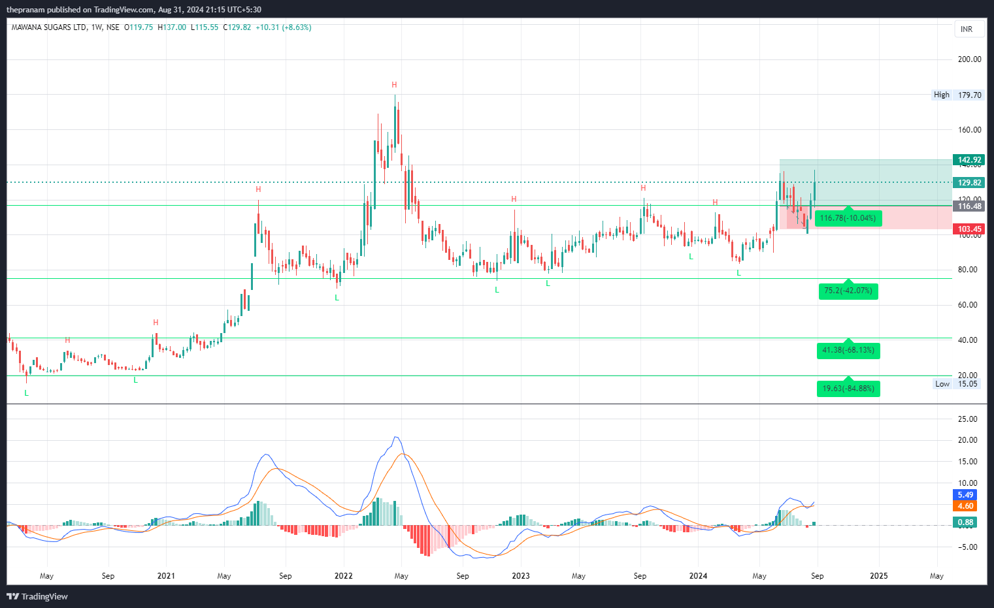Click the 75.2(-42.07%) green label
The width and height of the screenshot is (994, 608).
[848, 291]
